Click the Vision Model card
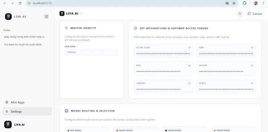 tap(233, 129)
